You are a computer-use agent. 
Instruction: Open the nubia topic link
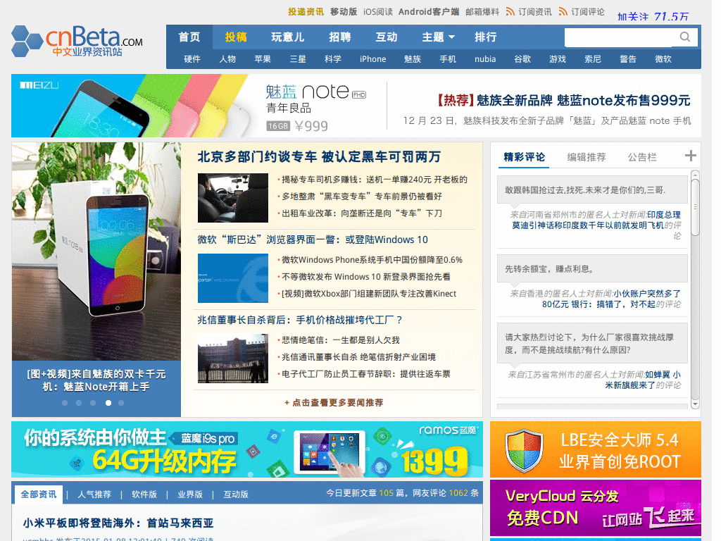pos(485,59)
